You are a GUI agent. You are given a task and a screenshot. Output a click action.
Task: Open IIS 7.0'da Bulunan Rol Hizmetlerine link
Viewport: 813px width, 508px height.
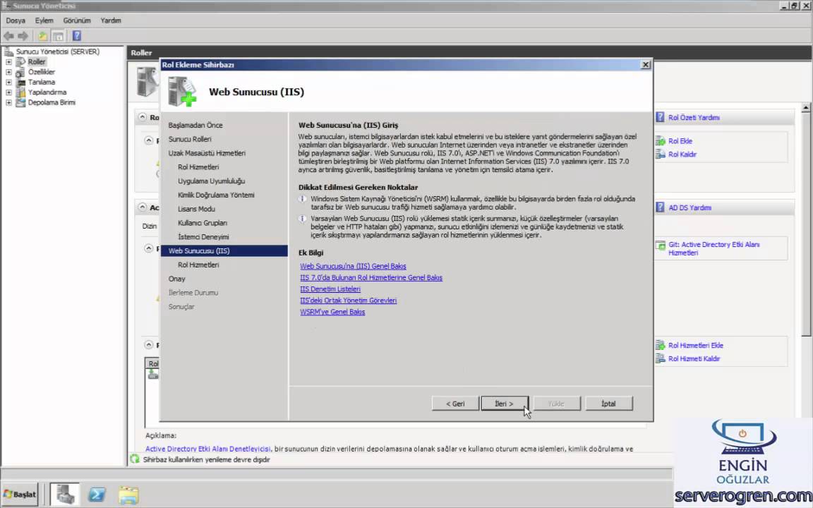[x=371, y=278]
